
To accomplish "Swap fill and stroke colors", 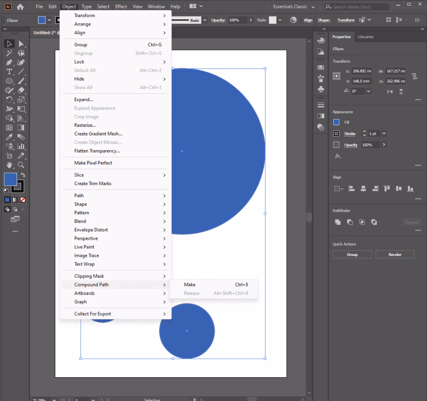I will [x=23, y=175].
